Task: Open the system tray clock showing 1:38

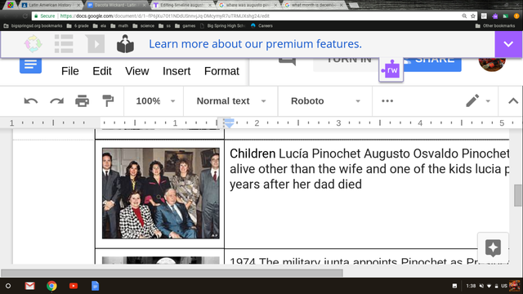Action: click(x=471, y=286)
